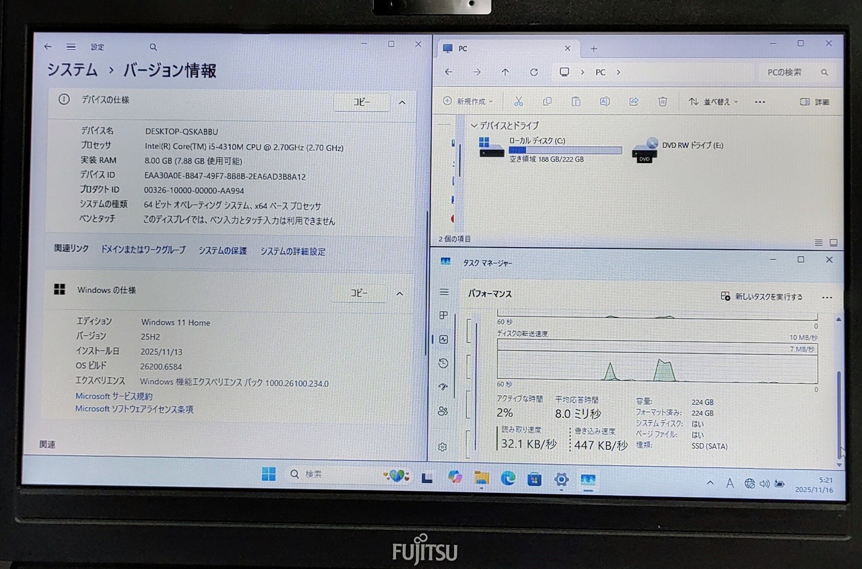Image resolution: width=862 pixels, height=569 pixels.
Task: Click the Explorer paste toolbar icon
Action: click(x=576, y=102)
